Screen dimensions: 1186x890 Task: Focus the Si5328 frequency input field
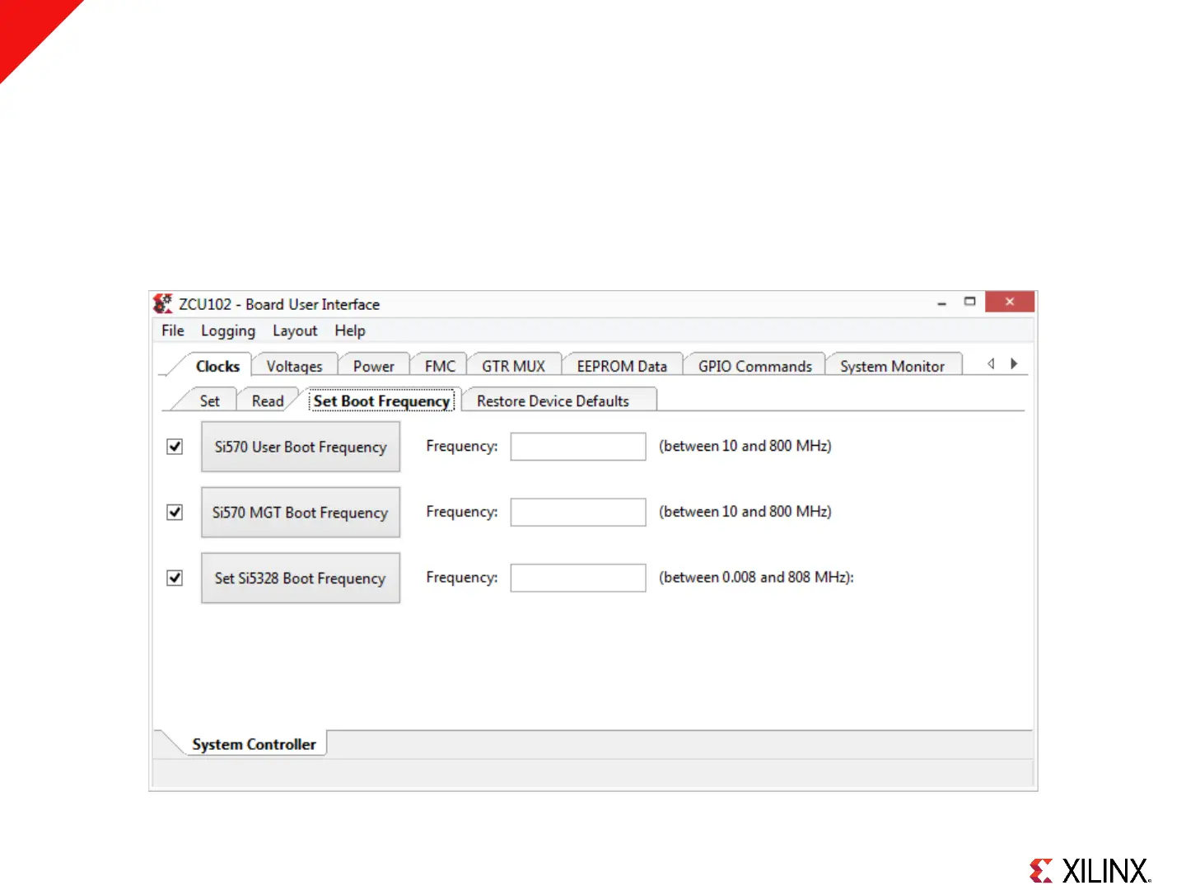[578, 578]
